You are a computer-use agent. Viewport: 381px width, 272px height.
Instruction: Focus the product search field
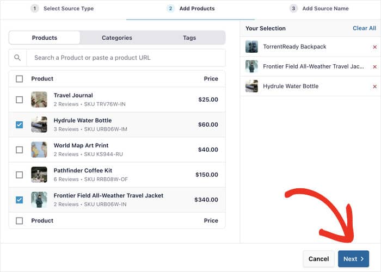pyautogui.click(x=126, y=58)
